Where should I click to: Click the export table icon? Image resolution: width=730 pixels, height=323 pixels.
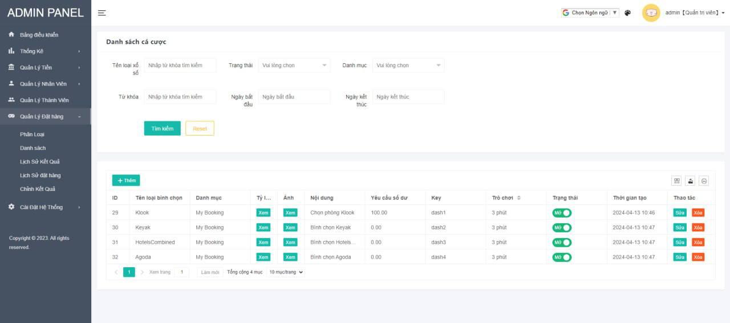[x=691, y=181]
